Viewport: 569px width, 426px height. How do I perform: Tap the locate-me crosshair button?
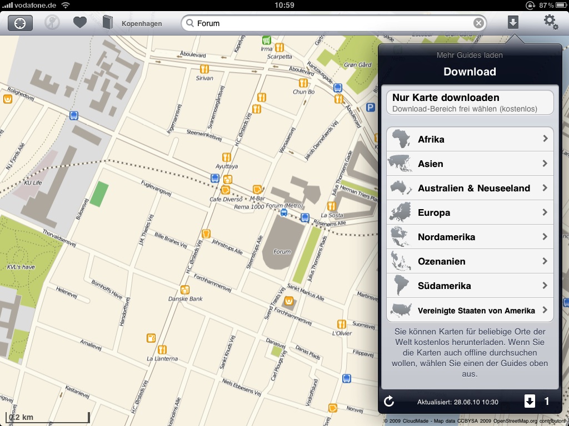(x=20, y=23)
